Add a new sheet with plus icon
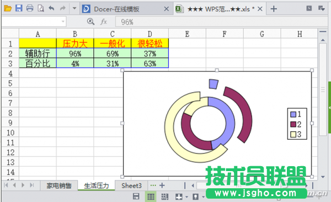Viewport: 331px width, 202px height. point(162,185)
